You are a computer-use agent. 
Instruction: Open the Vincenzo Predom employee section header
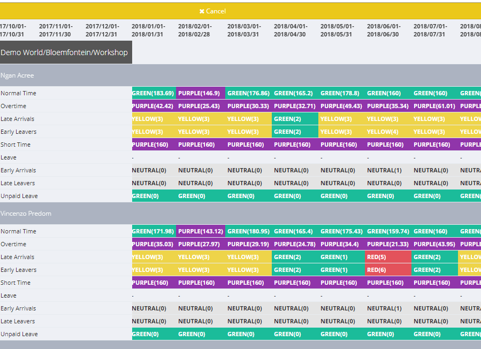point(26,214)
